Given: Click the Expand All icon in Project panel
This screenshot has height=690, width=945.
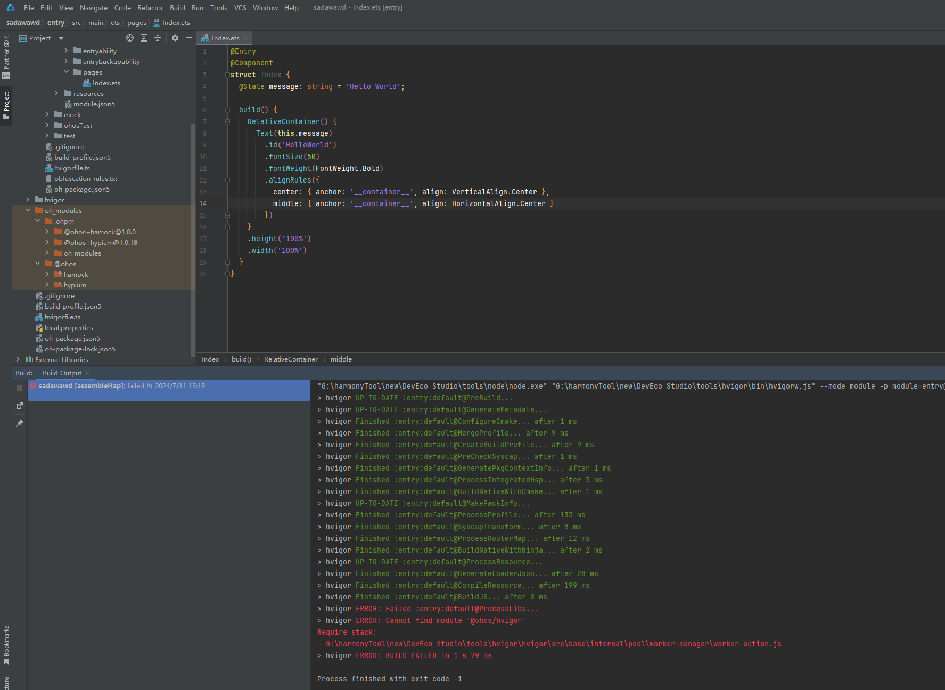Looking at the screenshot, I should [144, 38].
